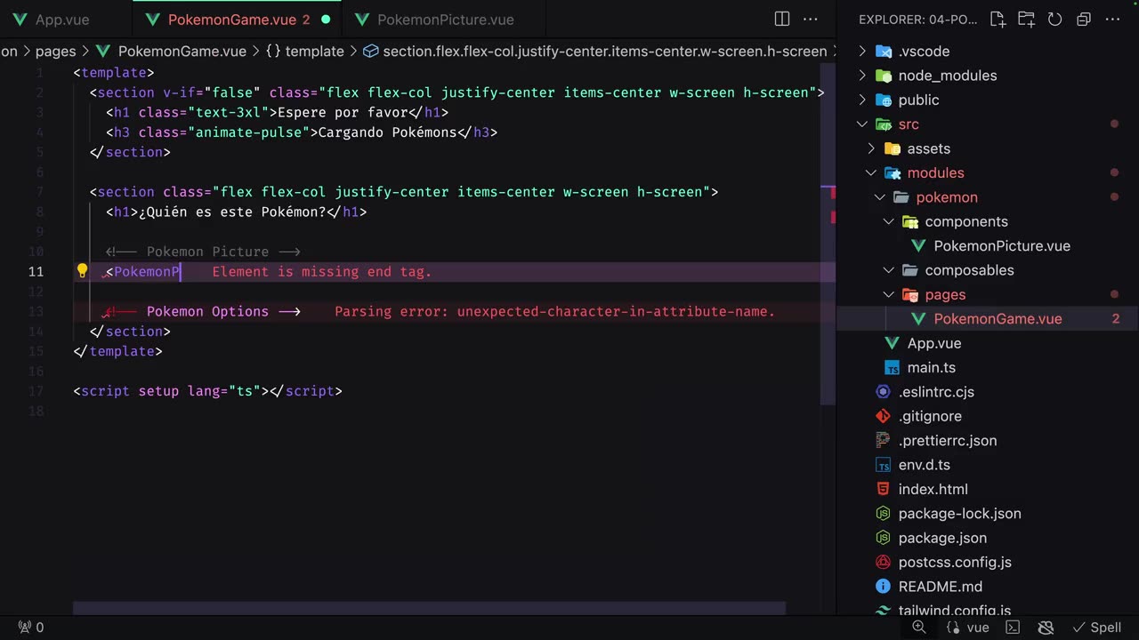Click the pages breadcrumb segment
Screen dimensions: 1139x640
pyautogui.click(x=55, y=52)
